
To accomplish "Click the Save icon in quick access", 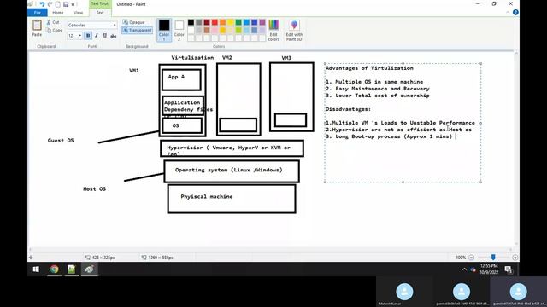I will [x=66, y=4].
